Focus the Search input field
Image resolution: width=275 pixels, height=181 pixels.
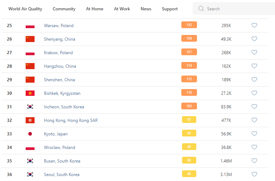point(237,9)
